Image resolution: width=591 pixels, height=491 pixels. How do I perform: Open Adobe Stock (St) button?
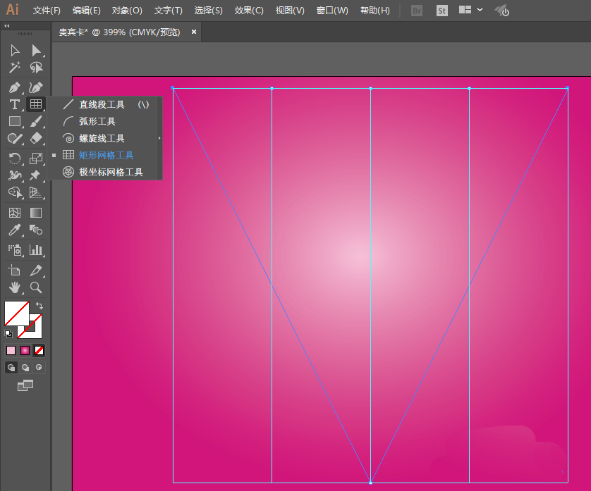441,11
